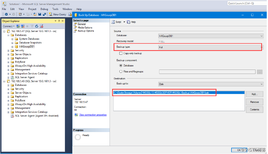Open the Tools menu

coord(55,9)
